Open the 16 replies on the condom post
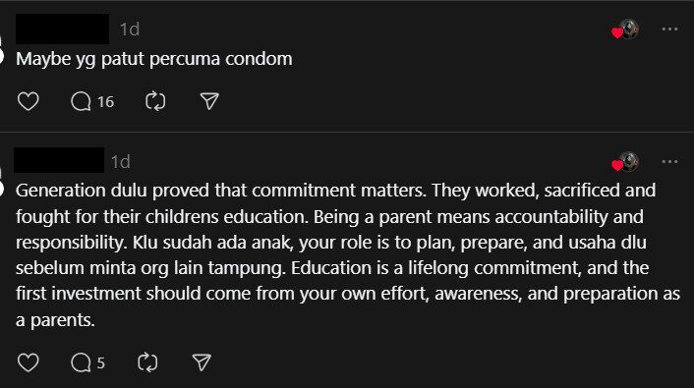Screen dimensions: 694x388 pyautogui.click(x=92, y=101)
